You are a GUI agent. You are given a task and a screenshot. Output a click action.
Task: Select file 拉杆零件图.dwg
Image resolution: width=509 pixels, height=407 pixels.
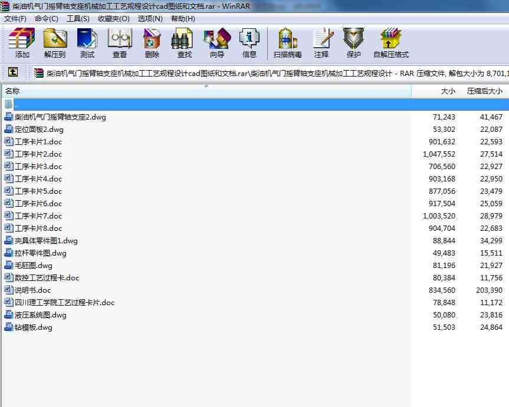click(41, 253)
